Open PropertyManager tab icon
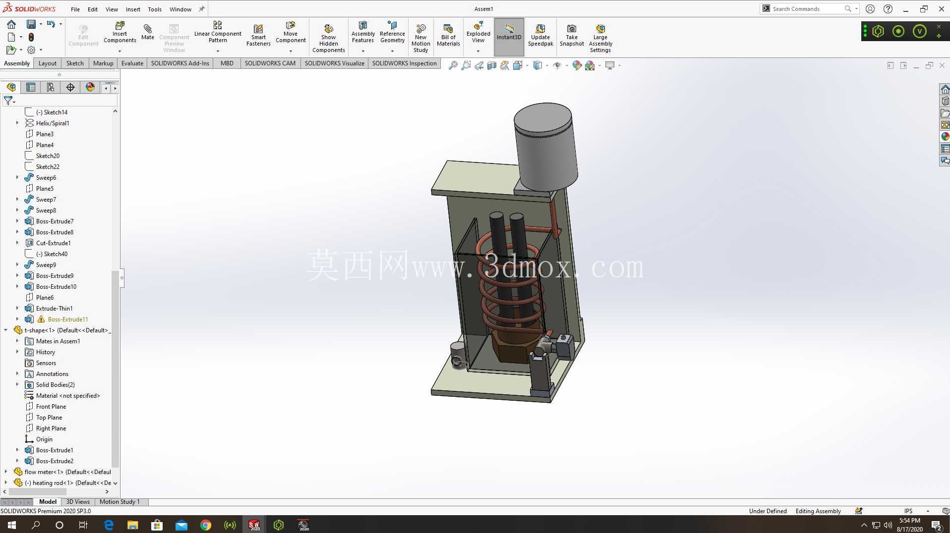 point(31,87)
